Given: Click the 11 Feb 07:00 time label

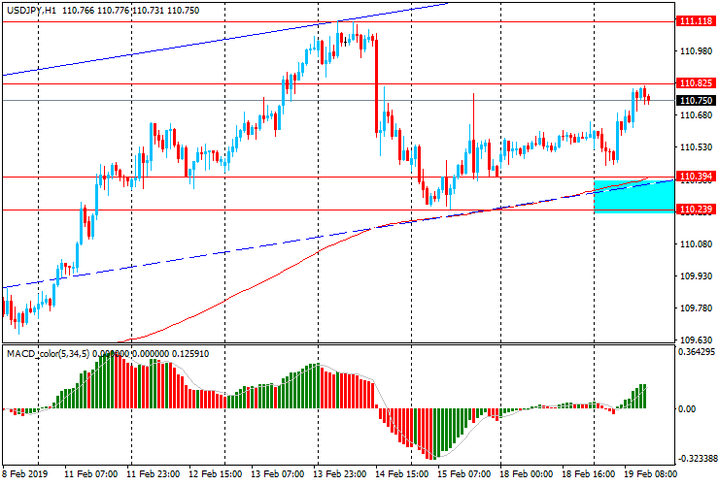Looking at the screenshot, I should pos(90,473).
